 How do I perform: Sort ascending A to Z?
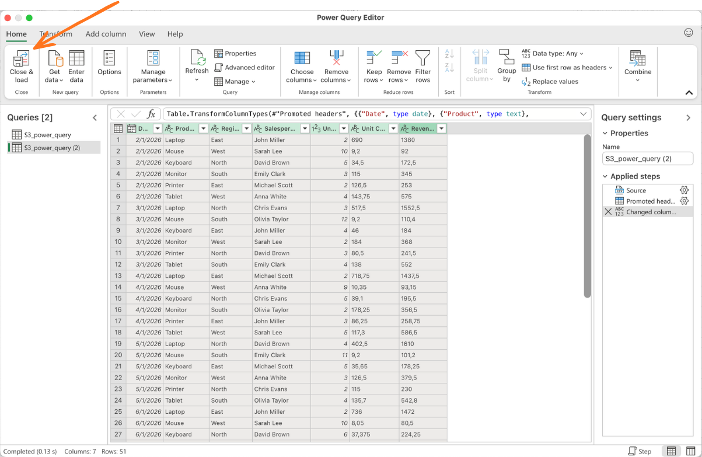point(449,54)
